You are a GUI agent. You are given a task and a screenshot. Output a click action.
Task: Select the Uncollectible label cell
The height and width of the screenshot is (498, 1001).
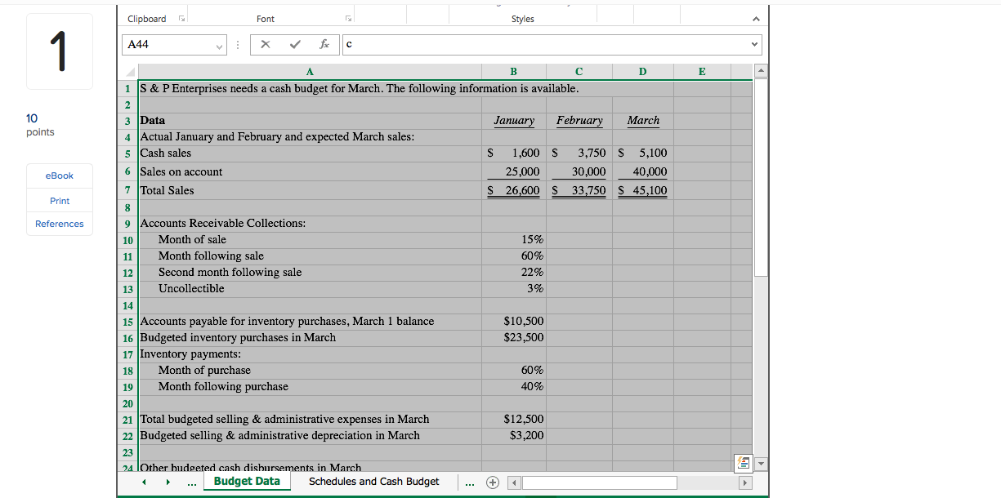point(310,288)
